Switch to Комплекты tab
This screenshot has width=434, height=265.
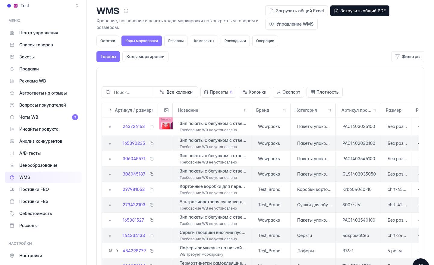[x=204, y=41]
